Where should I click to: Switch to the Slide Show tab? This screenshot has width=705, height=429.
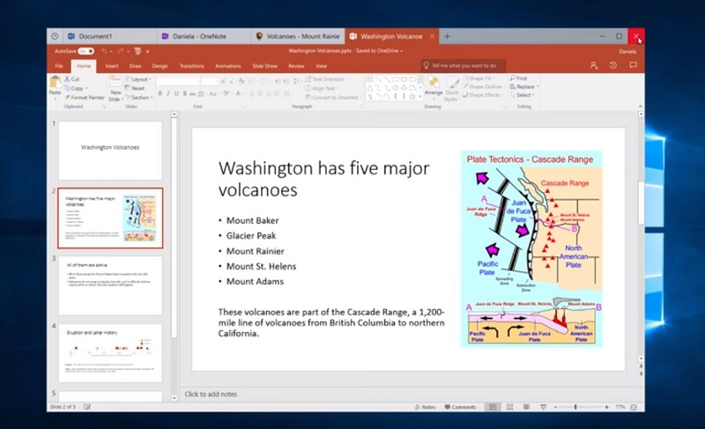265,66
